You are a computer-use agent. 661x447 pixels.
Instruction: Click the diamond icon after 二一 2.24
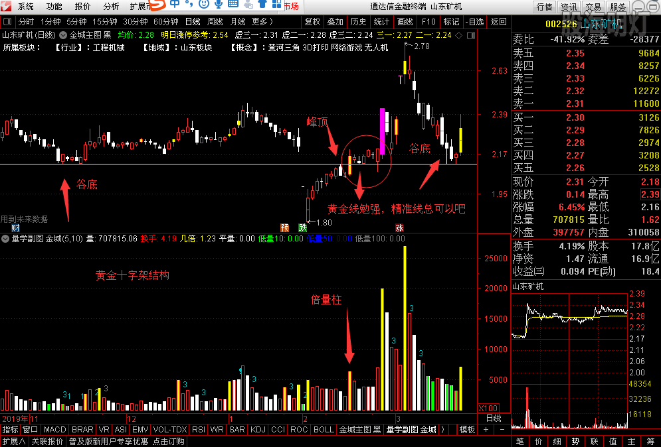coord(459,35)
